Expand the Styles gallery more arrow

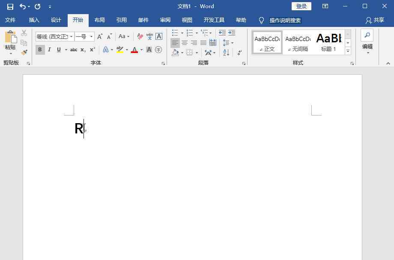pyautogui.click(x=348, y=51)
